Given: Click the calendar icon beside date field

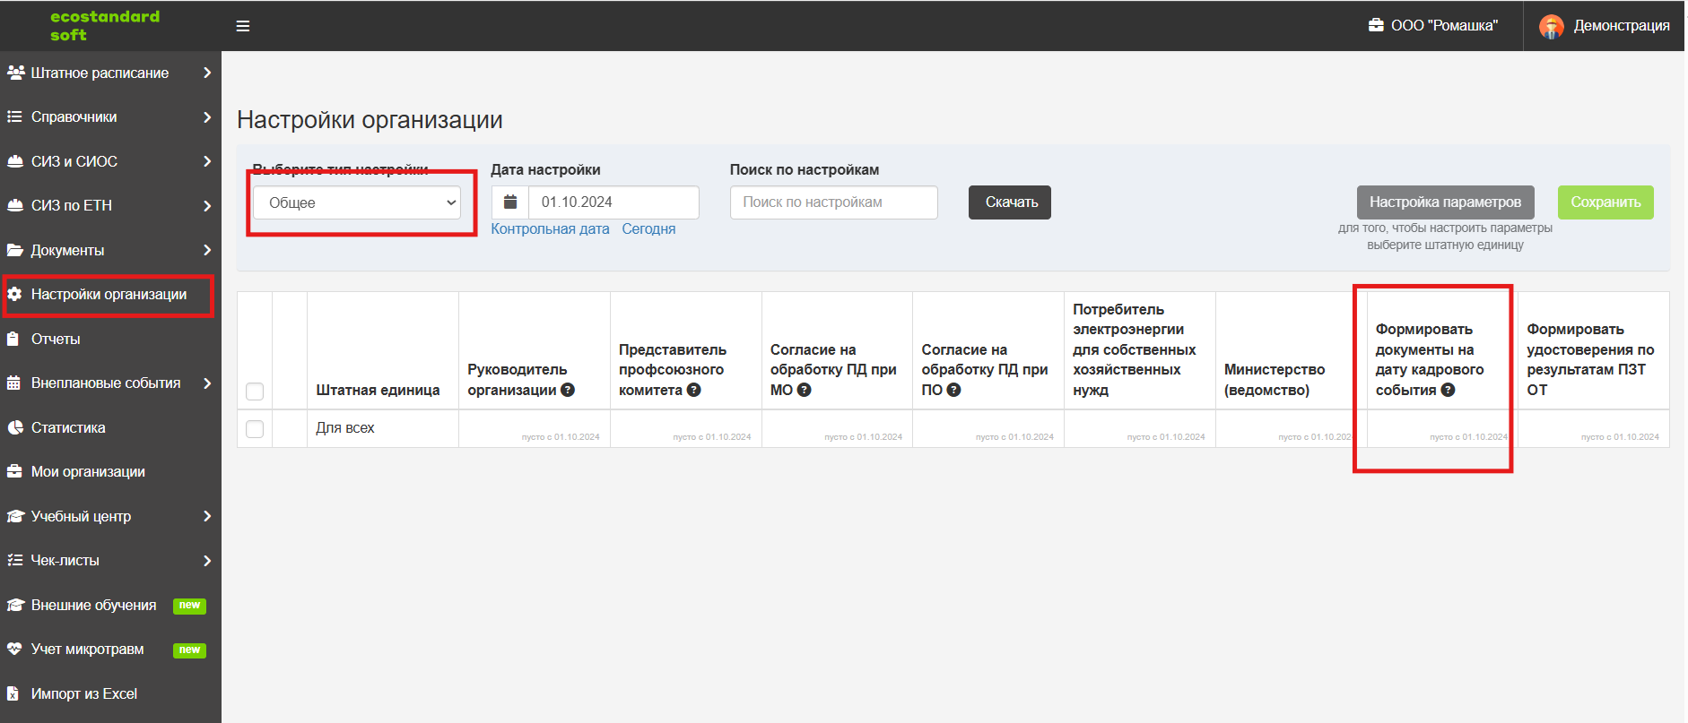Looking at the screenshot, I should click(510, 202).
